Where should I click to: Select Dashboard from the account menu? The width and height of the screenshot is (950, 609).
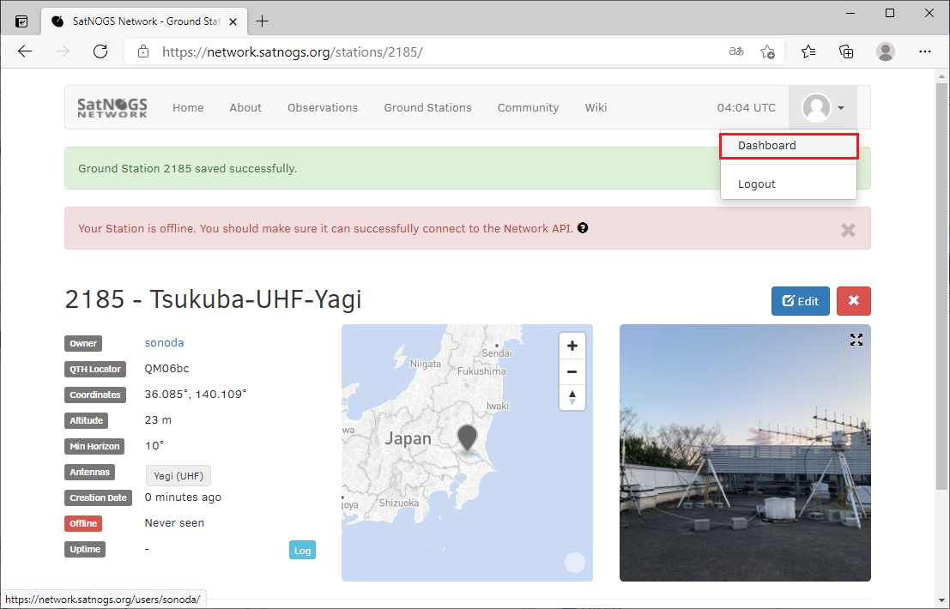pyautogui.click(x=766, y=145)
